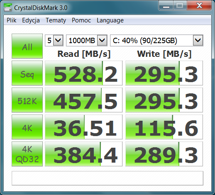Open the Tematy menu
Screen dimensions: 215x195
pos(56,20)
